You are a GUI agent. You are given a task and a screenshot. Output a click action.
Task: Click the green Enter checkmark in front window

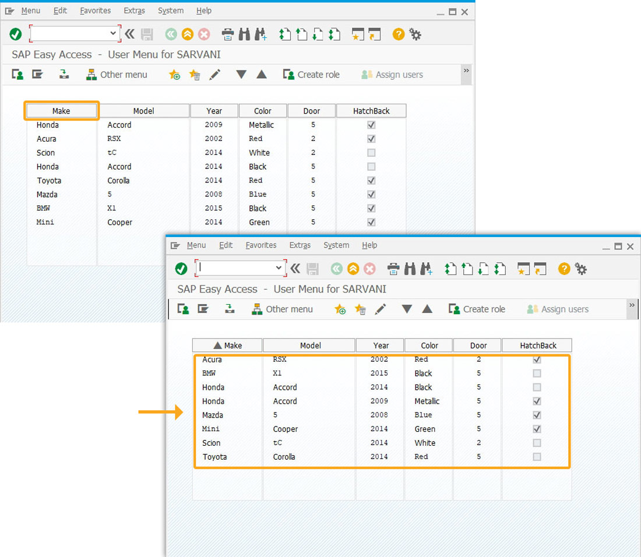(x=181, y=269)
